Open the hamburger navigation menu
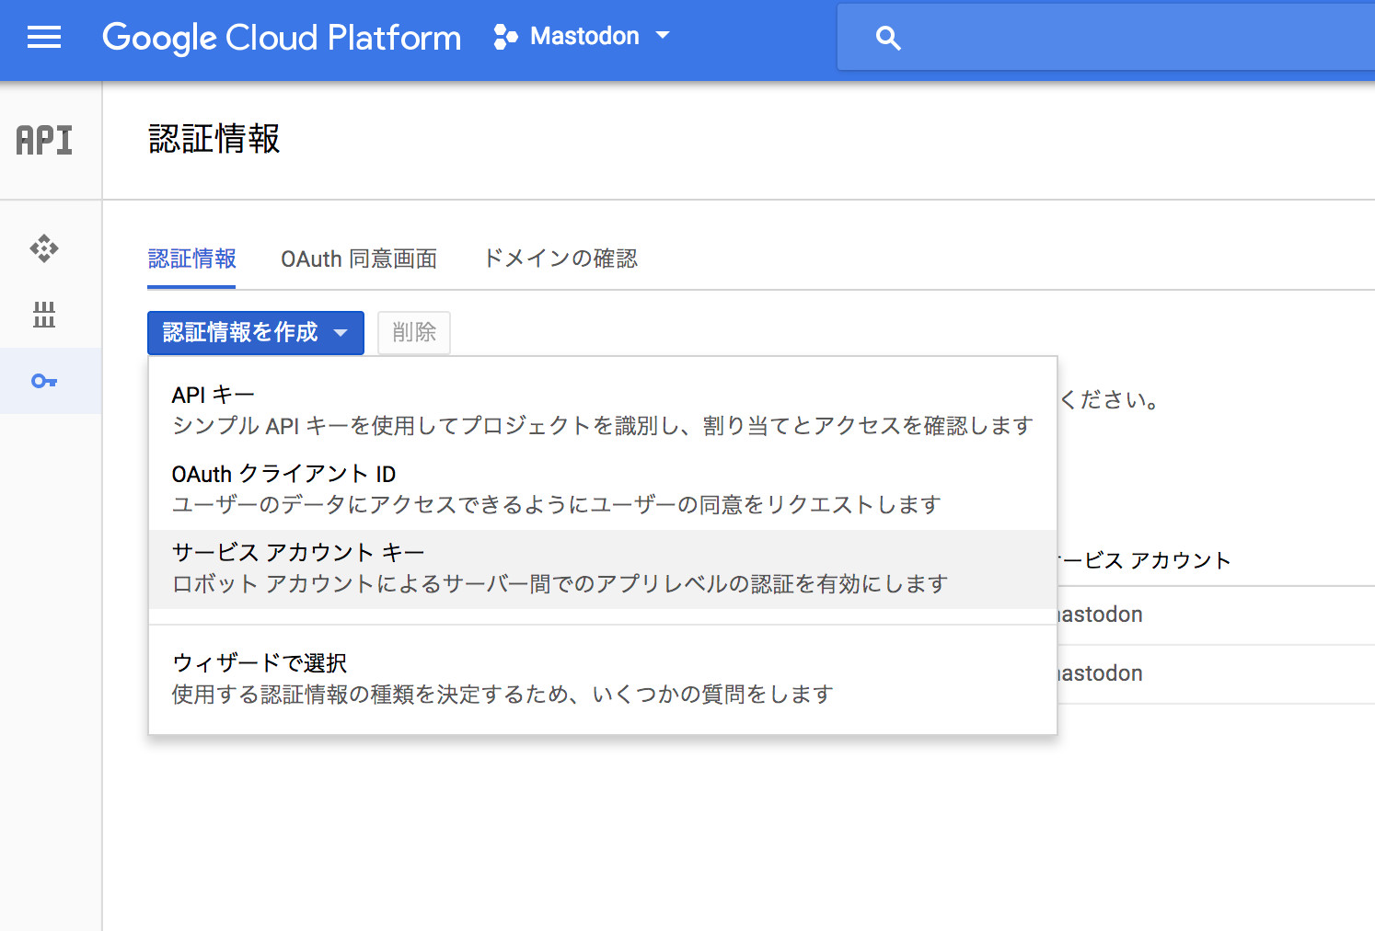 [x=44, y=38]
